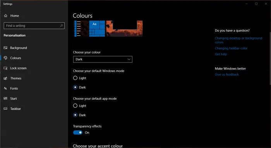The image size is (271, 148).
Task: Click the vertical scrollbar on right edge
Action: tap(270, 59)
